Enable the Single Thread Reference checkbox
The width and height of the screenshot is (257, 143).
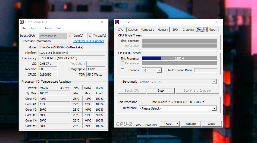pos(122,45)
